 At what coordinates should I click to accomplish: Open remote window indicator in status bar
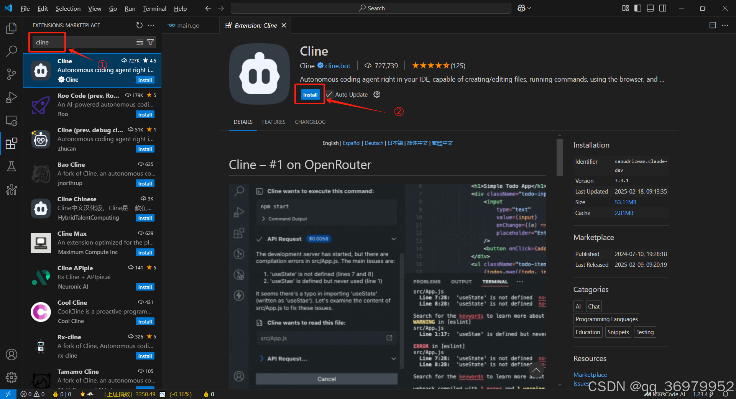click(8, 394)
